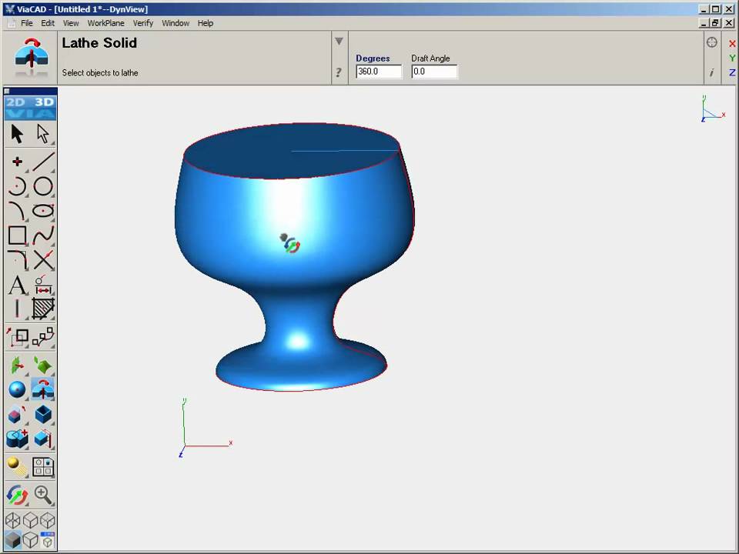Click the snap crosshair circle icon

click(x=711, y=42)
